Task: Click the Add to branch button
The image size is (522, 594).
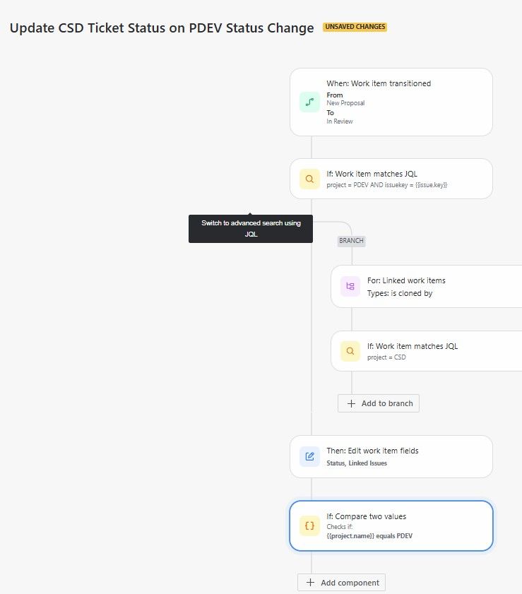Action: tap(379, 403)
